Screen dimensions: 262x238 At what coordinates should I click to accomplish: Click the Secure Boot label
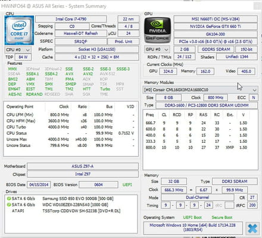[x=222, y=217]
